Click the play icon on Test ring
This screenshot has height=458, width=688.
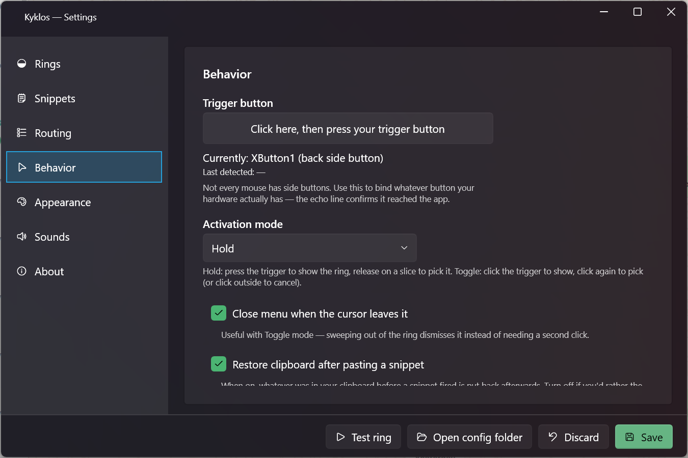coord(340,437)
